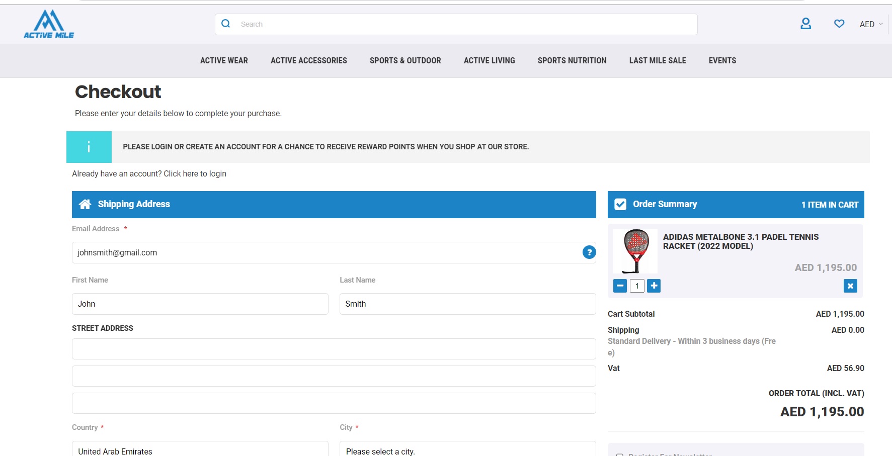The width and height of the screenshot is (892, 456).
Task: Click the racket quantity number box
Action: point(637,286)
